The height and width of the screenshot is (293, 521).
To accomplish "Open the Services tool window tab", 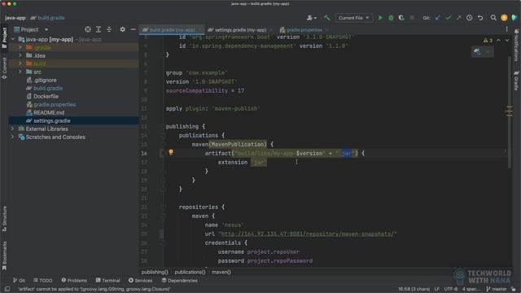I will [140, 280].
